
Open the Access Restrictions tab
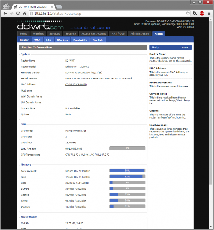pos(93,33)
